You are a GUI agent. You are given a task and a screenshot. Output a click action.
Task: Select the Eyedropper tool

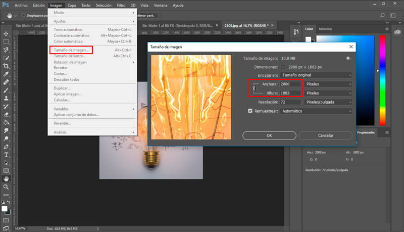coord(6,74)
